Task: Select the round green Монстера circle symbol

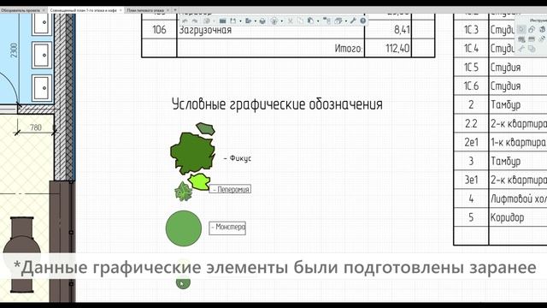Action: point(184,228)
